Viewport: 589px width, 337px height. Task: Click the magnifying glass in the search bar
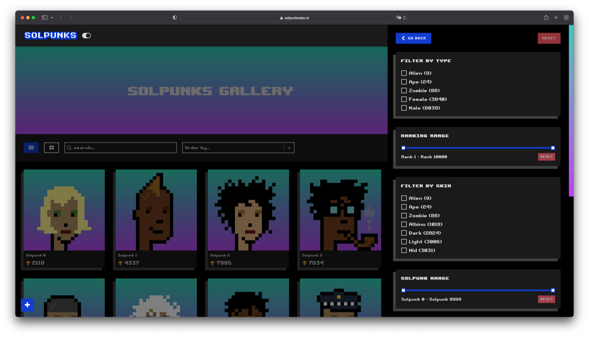(69, 148)
